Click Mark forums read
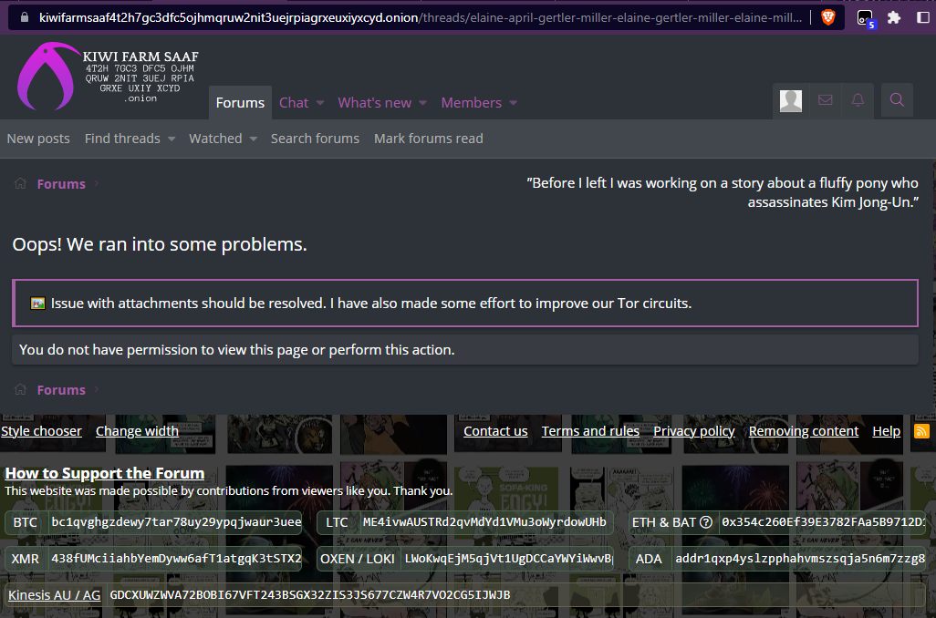The height and width of the screenshot is (618, 936). point(429,139)
